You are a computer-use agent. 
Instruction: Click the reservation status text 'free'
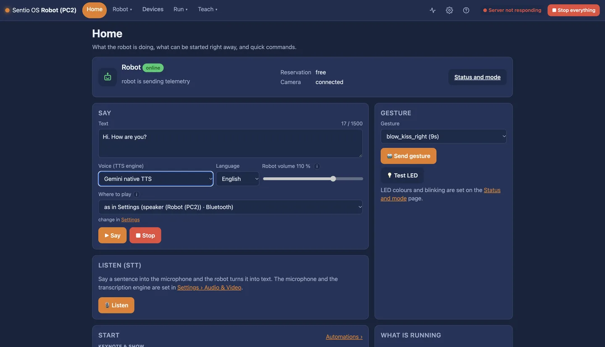tap(321, 72)
